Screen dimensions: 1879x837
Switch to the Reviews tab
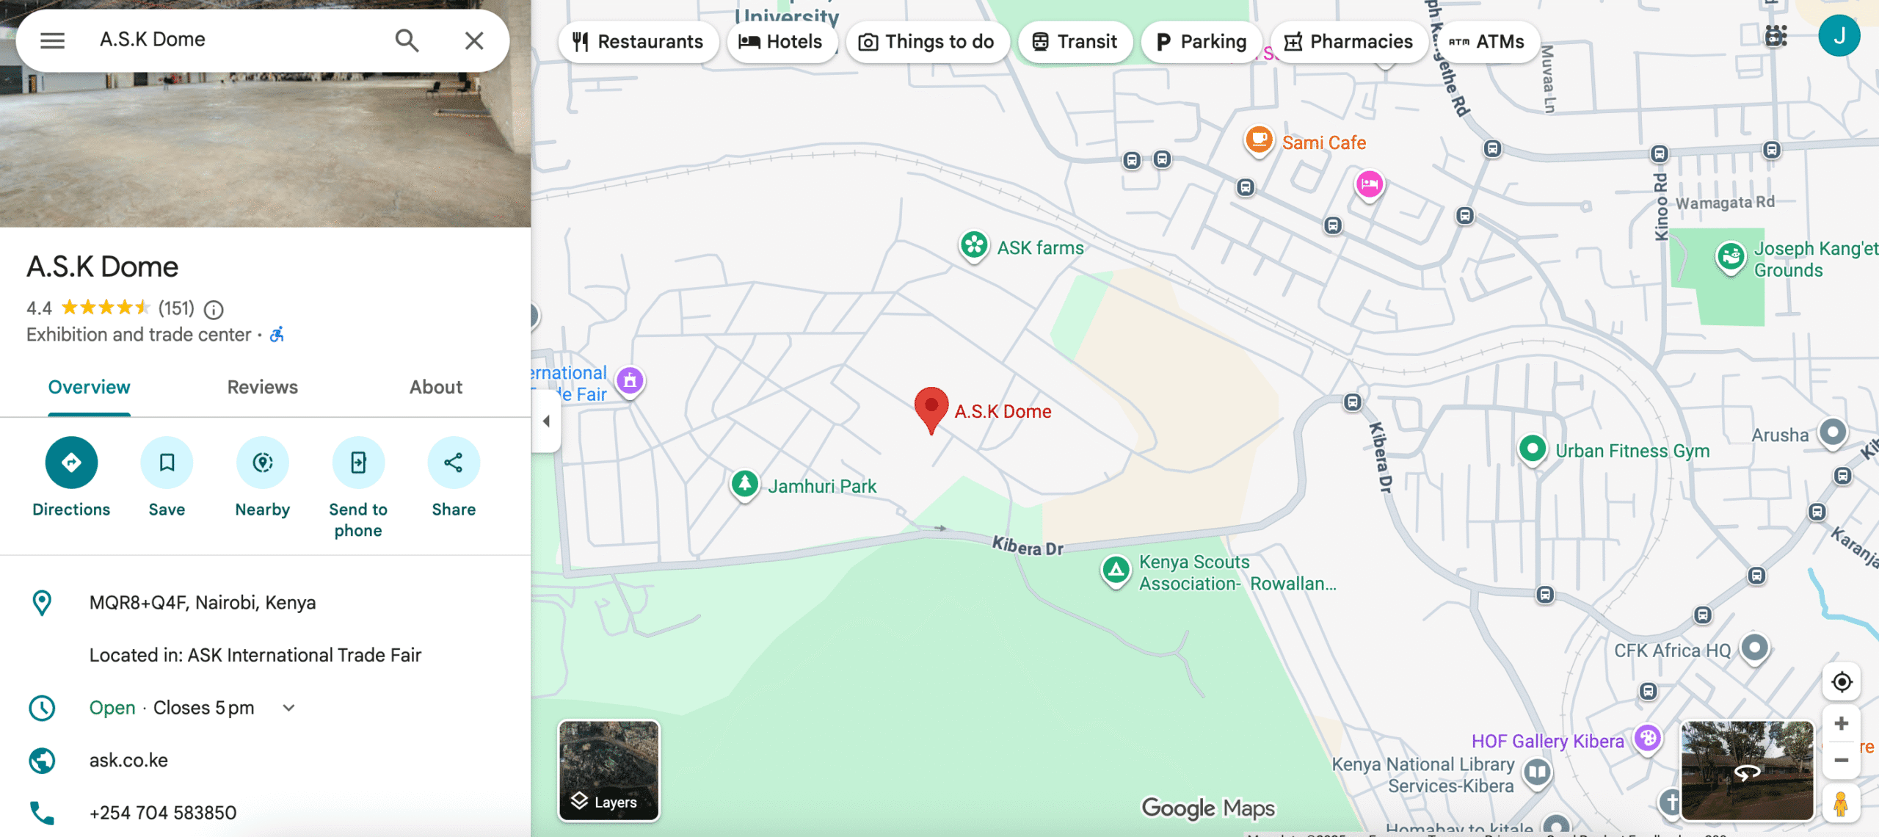coord(262,387)
